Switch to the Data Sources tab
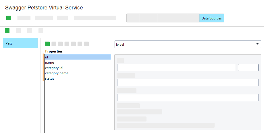The image size is (264, 133). [212, 18]
